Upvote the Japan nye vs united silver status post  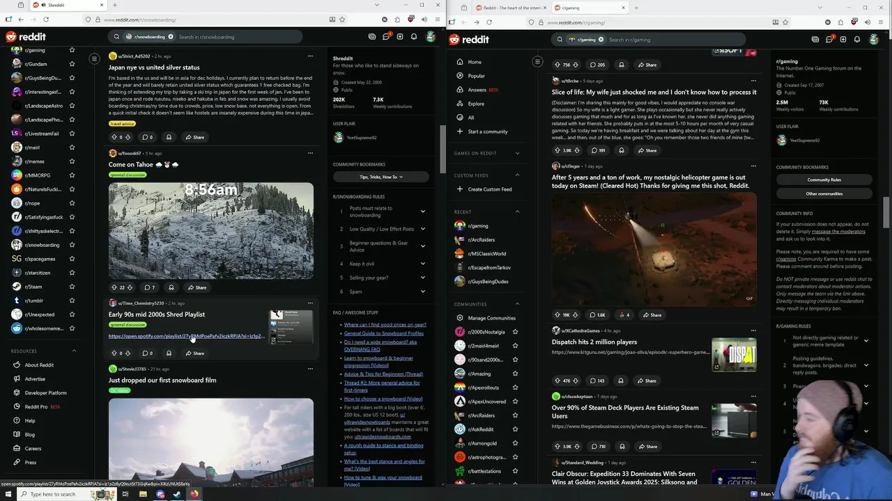click(114, 137)
